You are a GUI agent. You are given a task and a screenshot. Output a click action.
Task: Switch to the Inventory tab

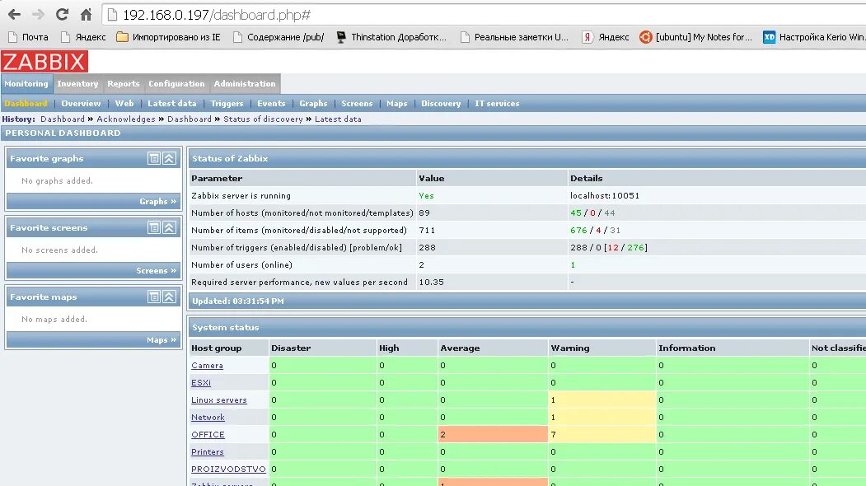pos(77,83)
